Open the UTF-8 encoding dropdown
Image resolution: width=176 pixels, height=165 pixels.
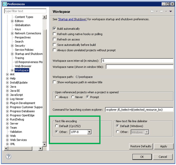(89, 132)
